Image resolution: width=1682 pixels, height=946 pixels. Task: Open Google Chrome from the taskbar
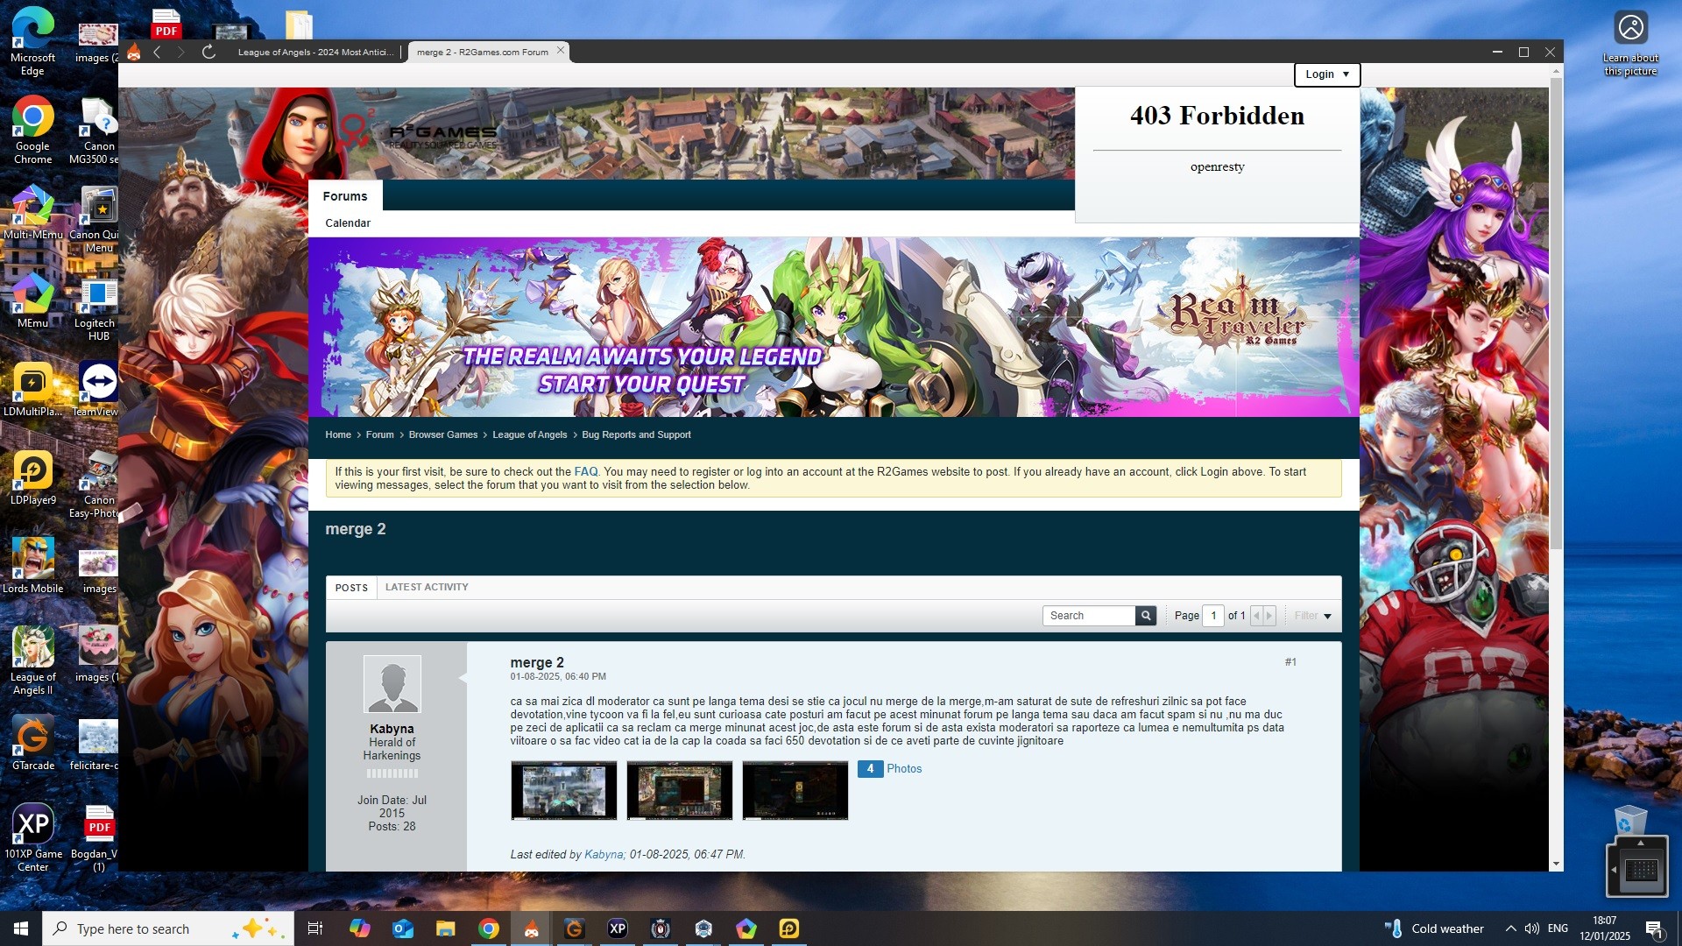pyautogui.click(x=489, y=928)
